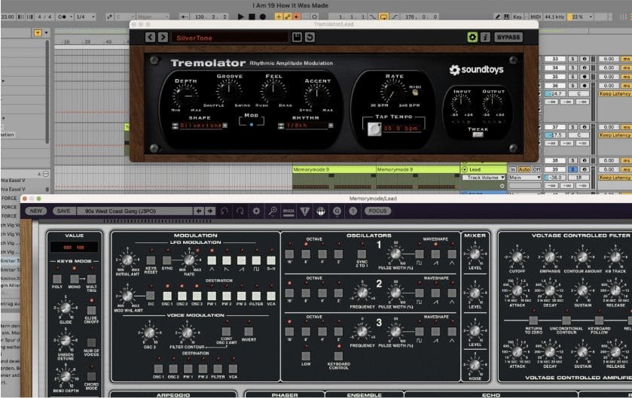Adjust the Tremolator Feel knob
The height and width of the screenshot is (398, 632).
tap(273, 90)
